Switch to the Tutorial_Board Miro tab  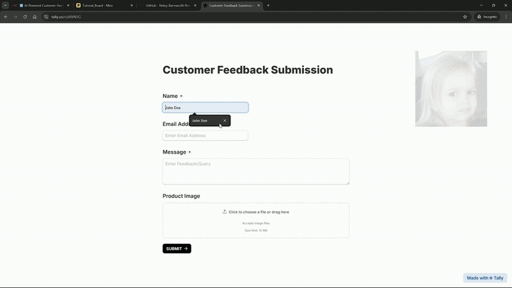104,5
